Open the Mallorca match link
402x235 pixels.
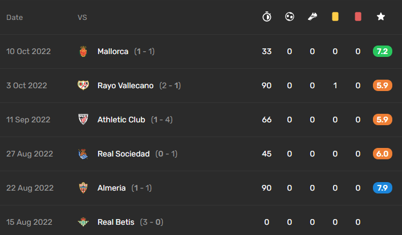click(113, 51)
